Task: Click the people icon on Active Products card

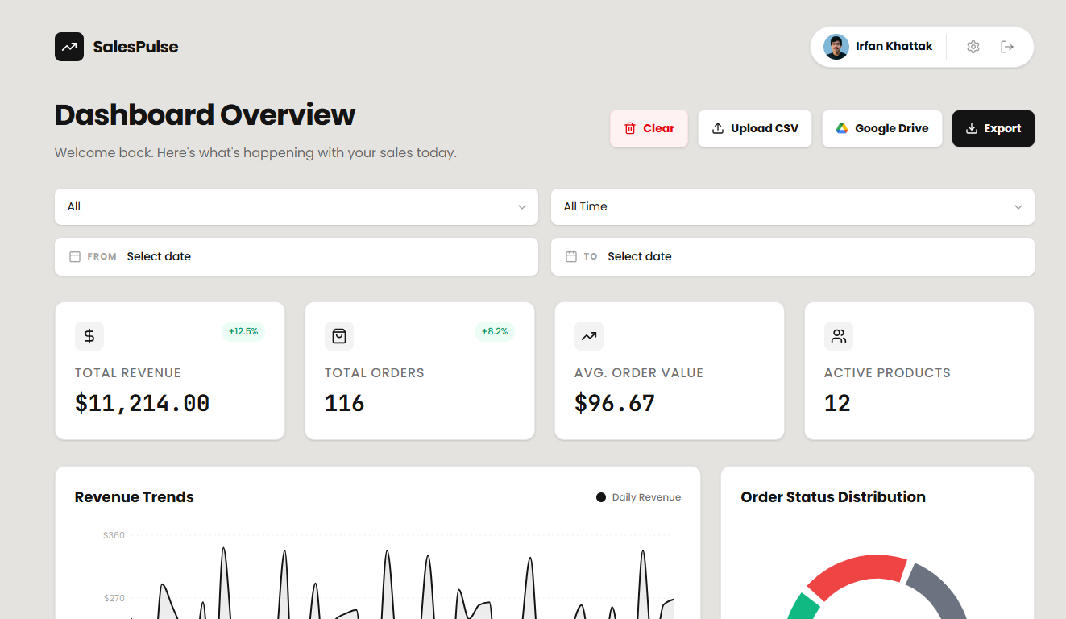Action: pyautogui.click(x=839, y=336)
